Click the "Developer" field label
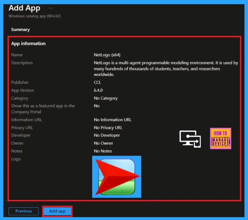 [21, 135]
